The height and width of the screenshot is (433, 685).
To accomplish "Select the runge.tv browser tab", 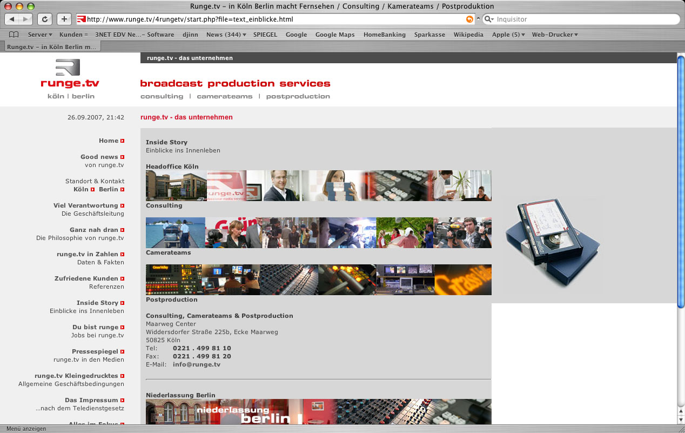I will point(52,47).
